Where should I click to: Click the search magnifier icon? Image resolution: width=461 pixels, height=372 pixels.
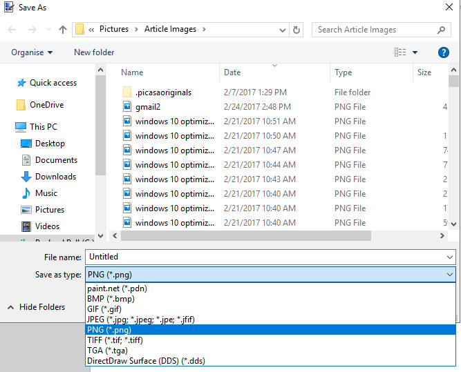(441, 30)
